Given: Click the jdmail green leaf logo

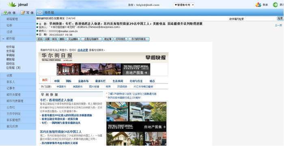Looking at the screenshot, I should (12, 4).
